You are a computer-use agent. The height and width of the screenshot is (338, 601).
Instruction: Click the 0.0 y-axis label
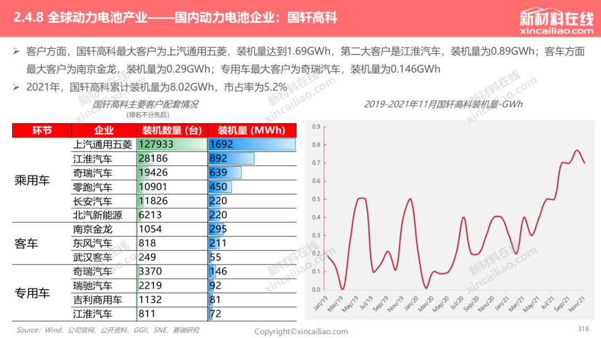(316, 290)
